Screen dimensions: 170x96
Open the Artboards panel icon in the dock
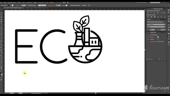(169, 45)
